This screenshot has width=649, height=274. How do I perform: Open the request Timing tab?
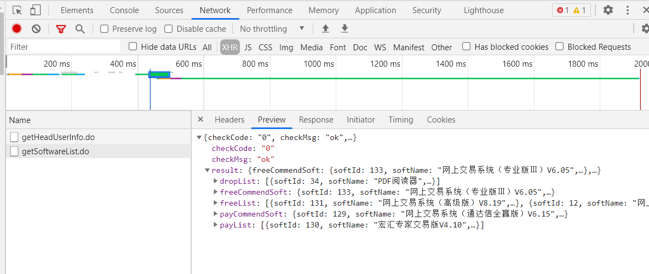401,119
